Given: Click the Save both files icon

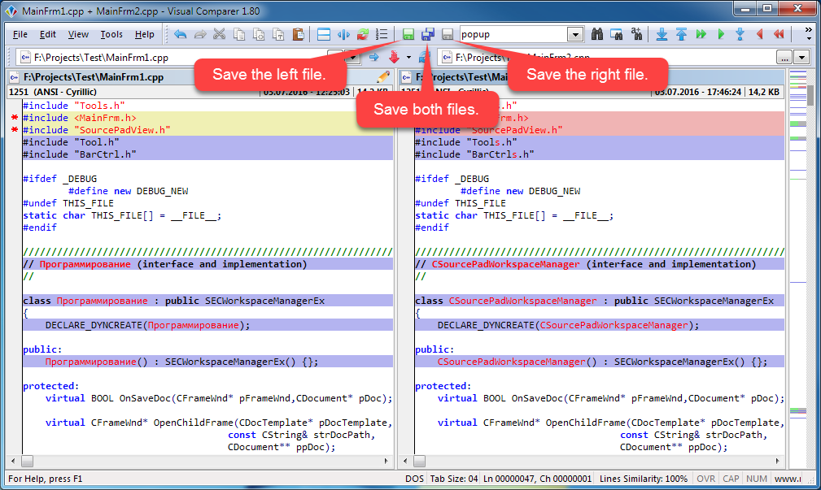Looking at the screenshot, I should point(427,35).
